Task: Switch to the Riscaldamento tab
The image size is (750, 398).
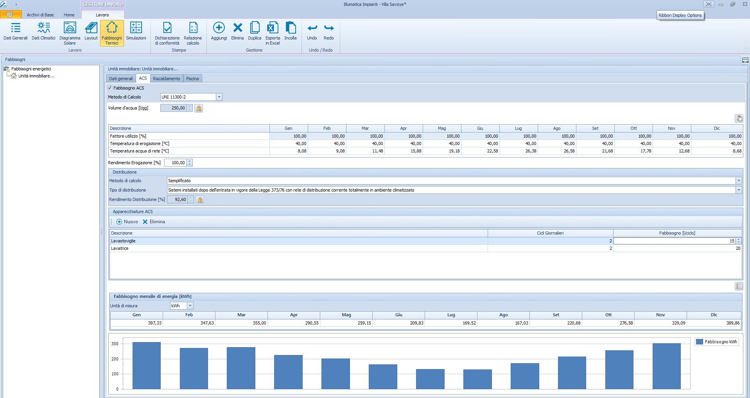Action: [166, 79]
